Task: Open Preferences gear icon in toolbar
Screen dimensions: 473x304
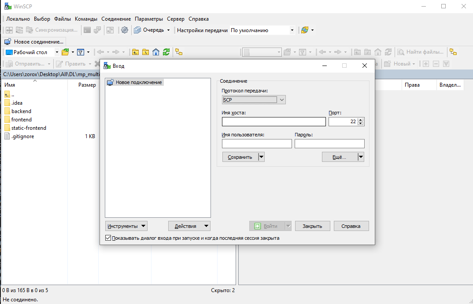Action: pyautogui.click(x=125, y=30)
